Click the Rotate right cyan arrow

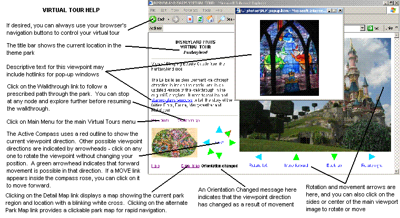(x=372, y=156)
